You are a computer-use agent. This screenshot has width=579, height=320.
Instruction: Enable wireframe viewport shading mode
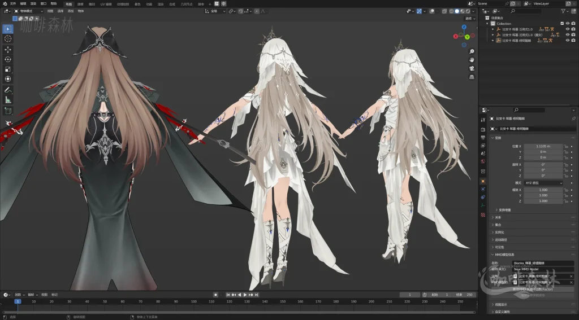pyautogui.click(x=452, y=11)
